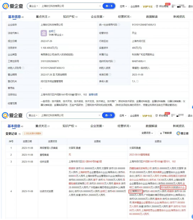Clear the search box with the x in upper header
Image resolution: width=193 pixels, height=220 pixels.
click(100, 6)
